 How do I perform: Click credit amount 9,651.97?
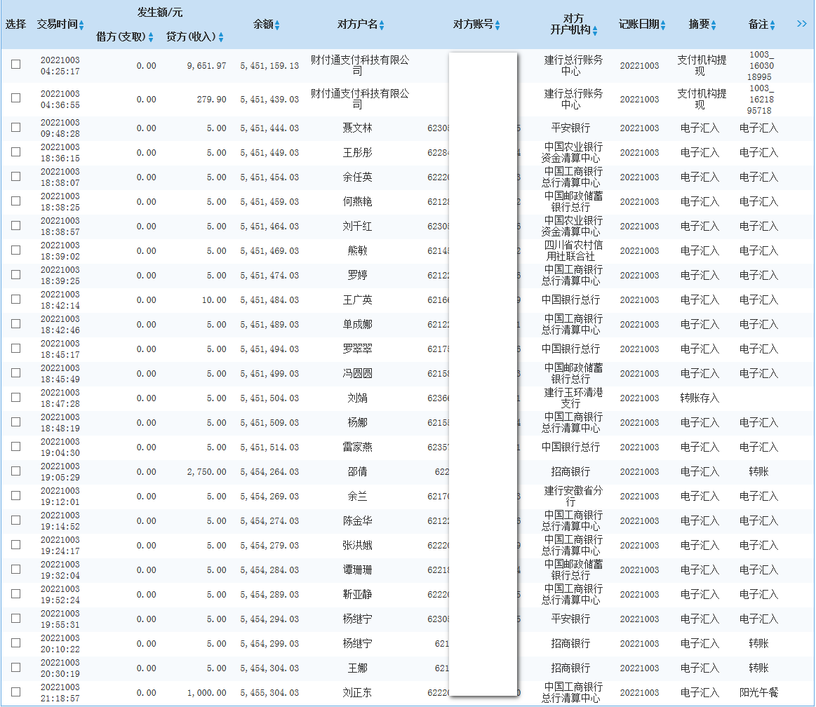tap(206, 66)
